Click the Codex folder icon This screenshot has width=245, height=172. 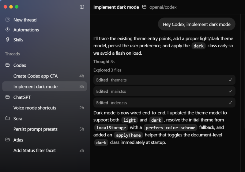[x=8, y=65]
